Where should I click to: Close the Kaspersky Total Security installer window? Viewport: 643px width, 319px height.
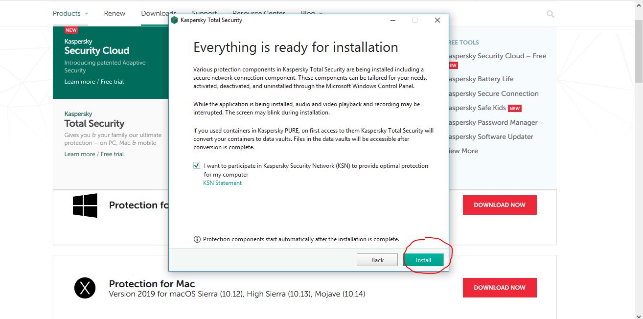pyautogui.click(x=437, y=20)
